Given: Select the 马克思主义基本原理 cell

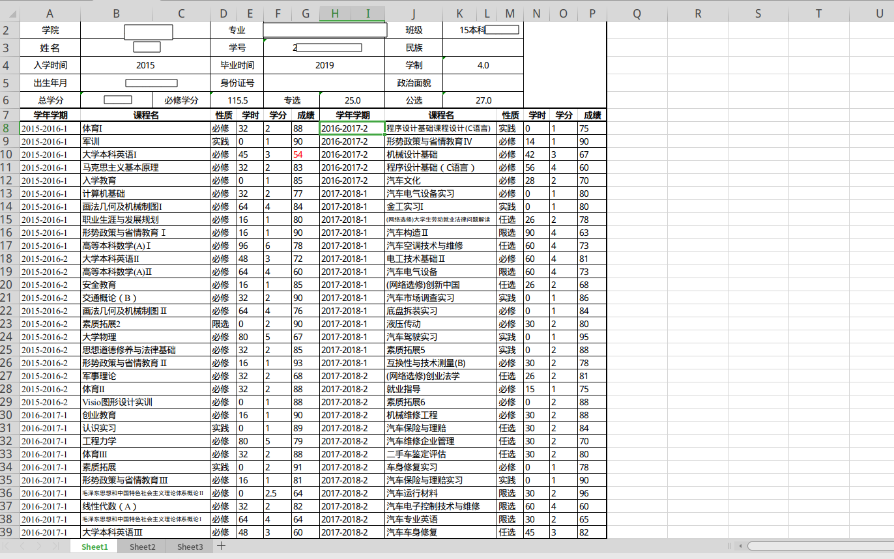Looking at the screenshot, I should coord(145,167).
